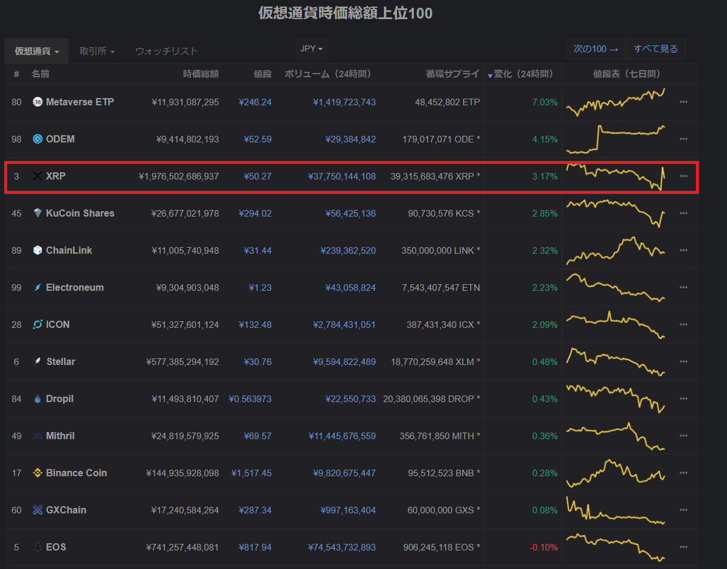Click Mithril supply 356,761,850 MITH

(x=440, y=436)
